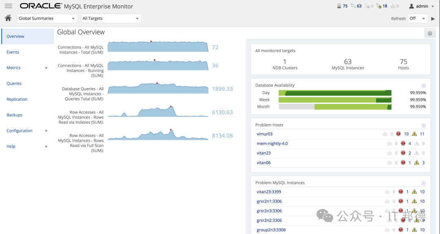Viewport: 440px width, 234px height.
Task: Open Backups in the sidebar
Action: 15,115
